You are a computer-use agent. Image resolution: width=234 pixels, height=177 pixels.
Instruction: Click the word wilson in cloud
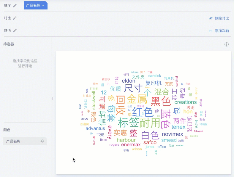click(137, 149)
